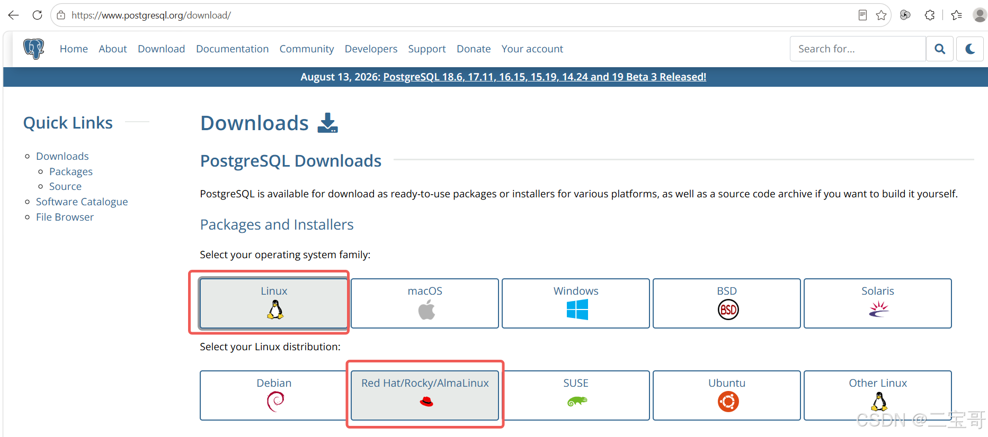Open Your account nav item

(x=532, y=49)
